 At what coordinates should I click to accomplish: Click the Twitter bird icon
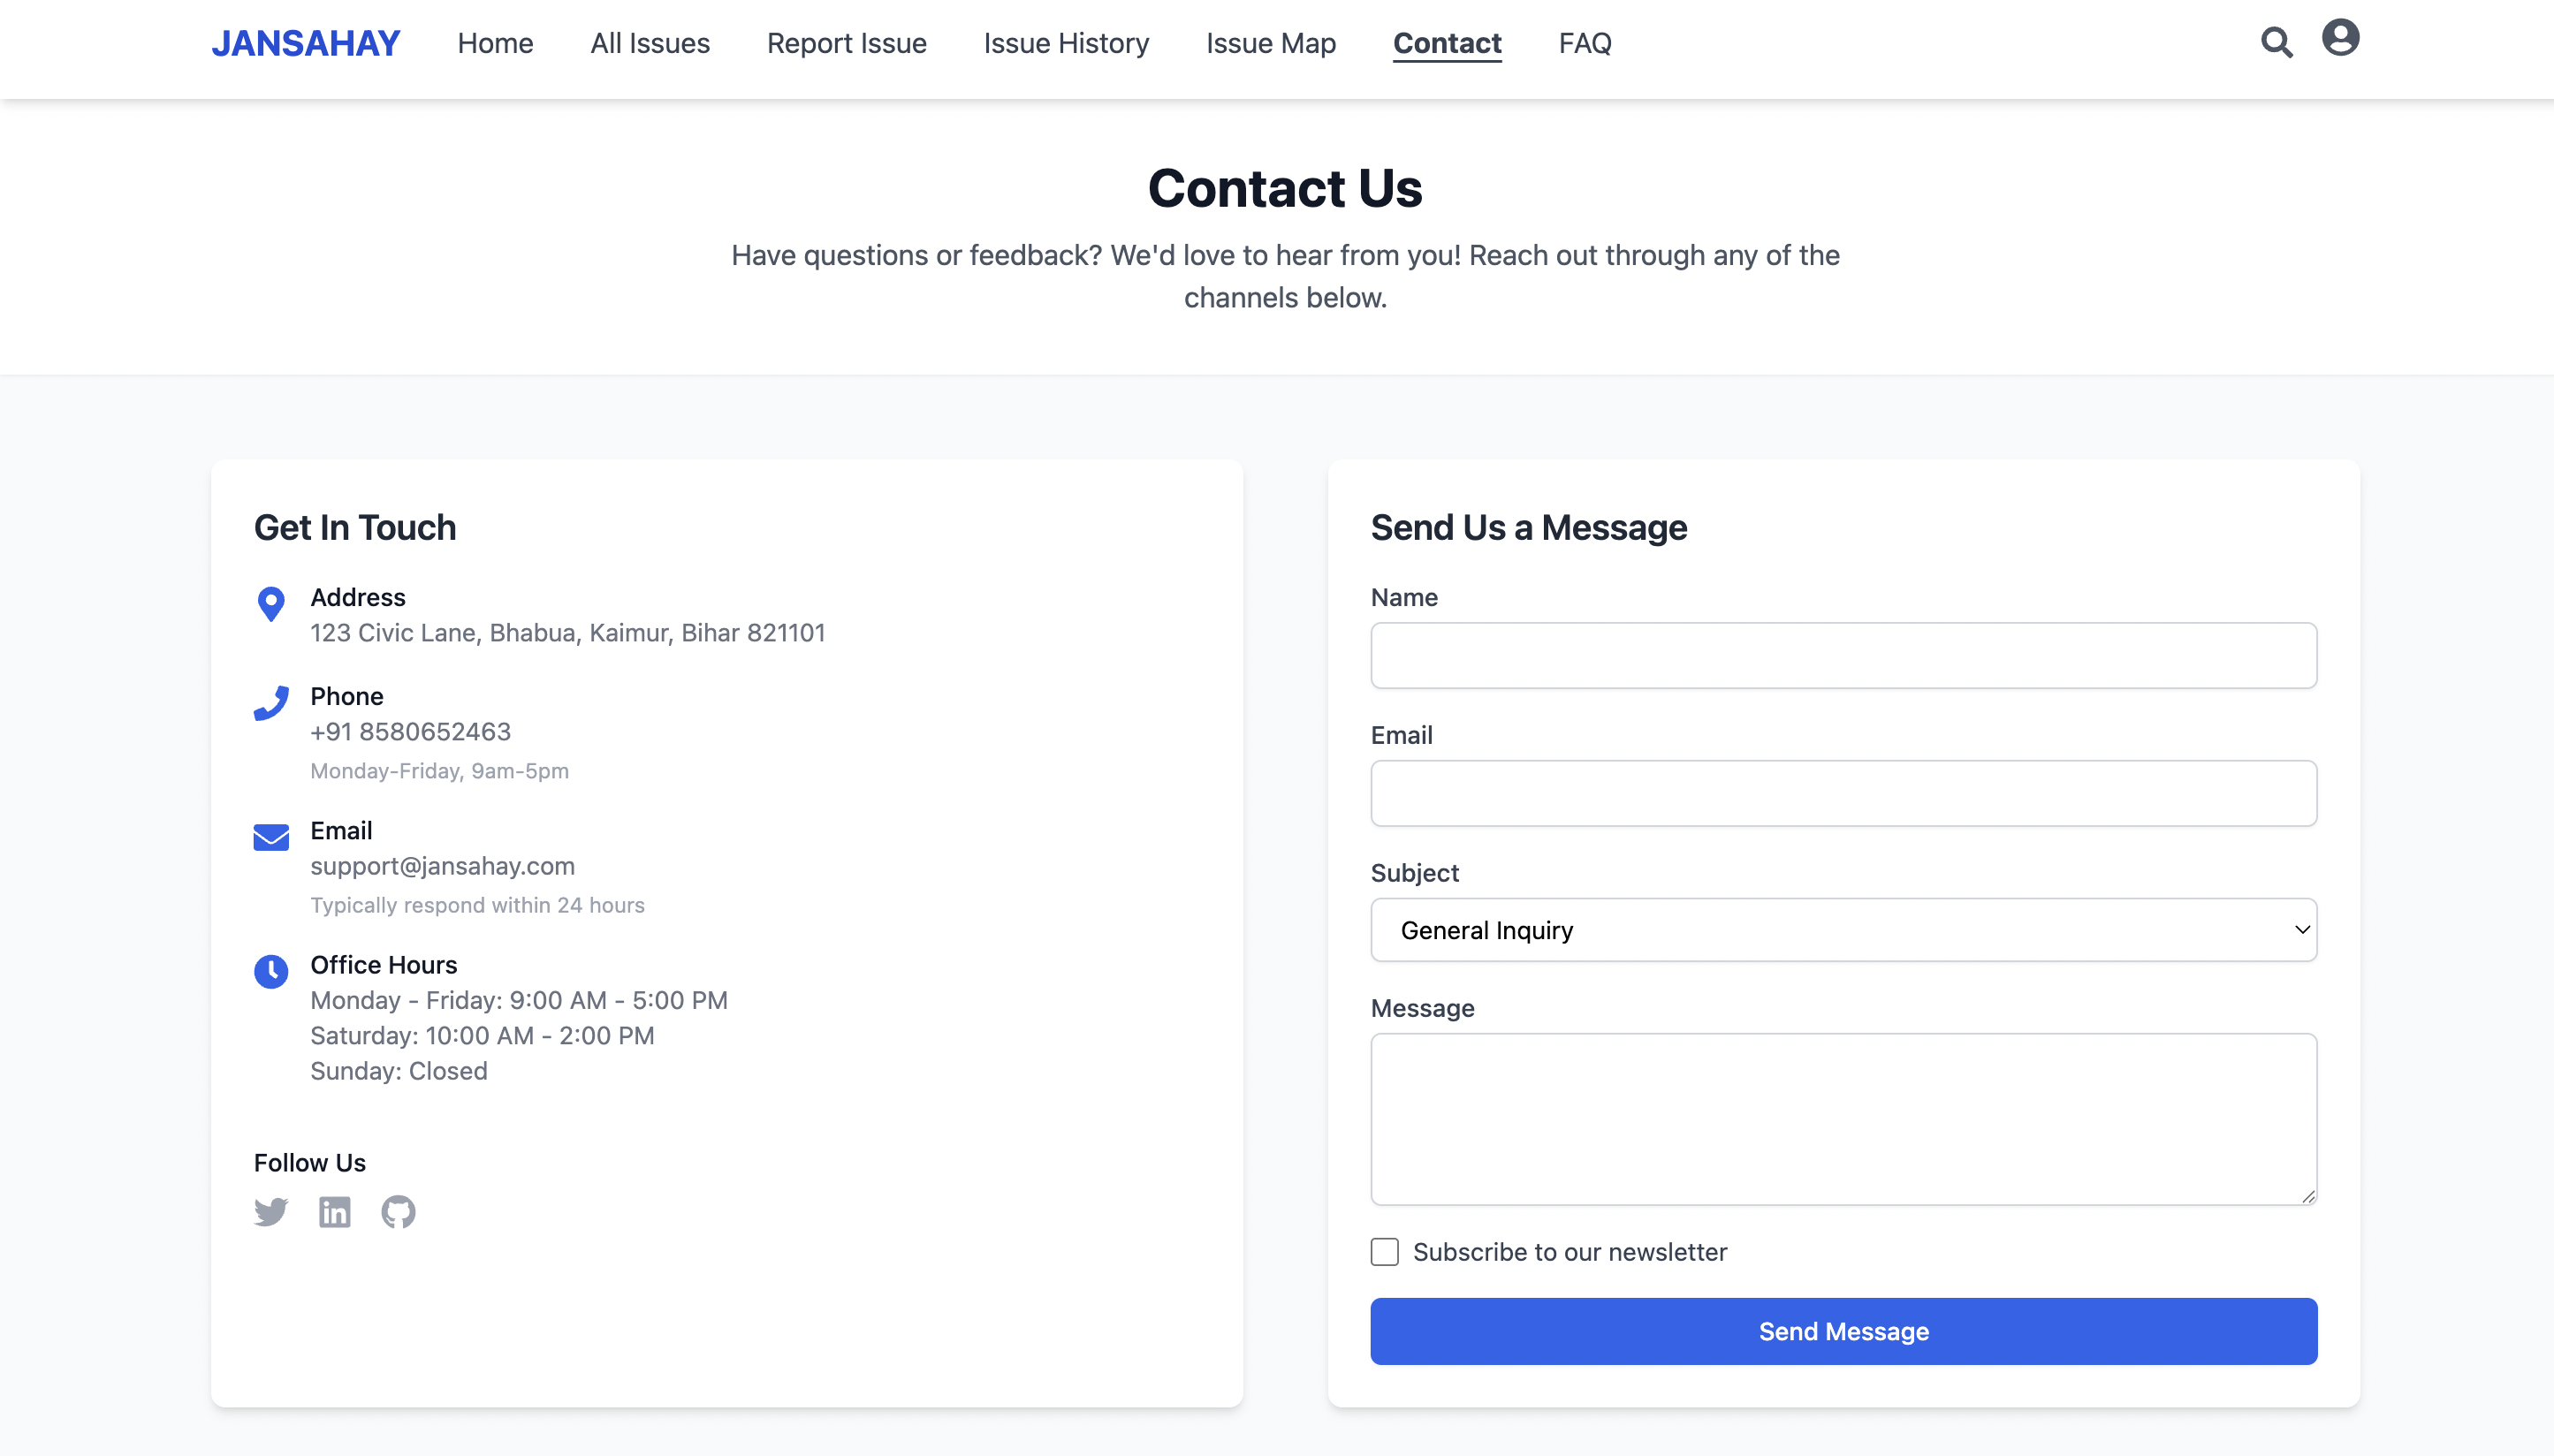(x=270, y=1211)
